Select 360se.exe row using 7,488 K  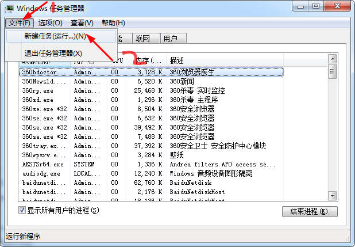pyautogui.click(x=151, y=136)
